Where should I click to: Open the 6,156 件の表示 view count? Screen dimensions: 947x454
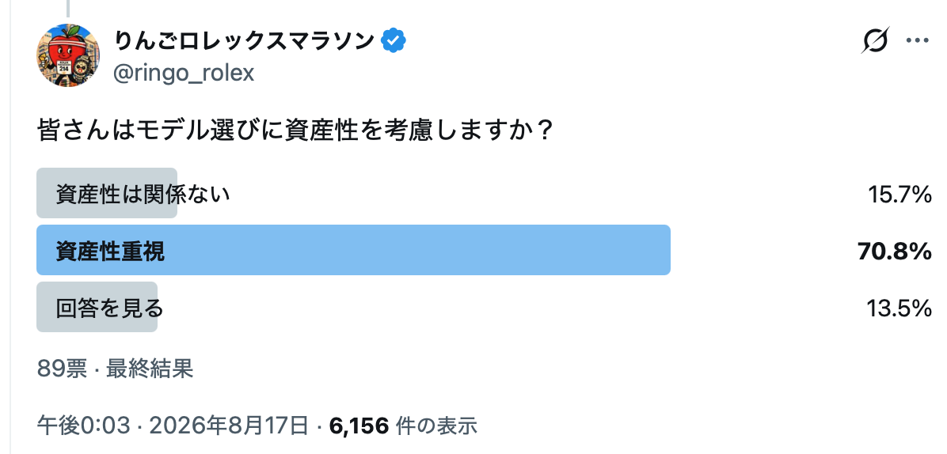403,426
